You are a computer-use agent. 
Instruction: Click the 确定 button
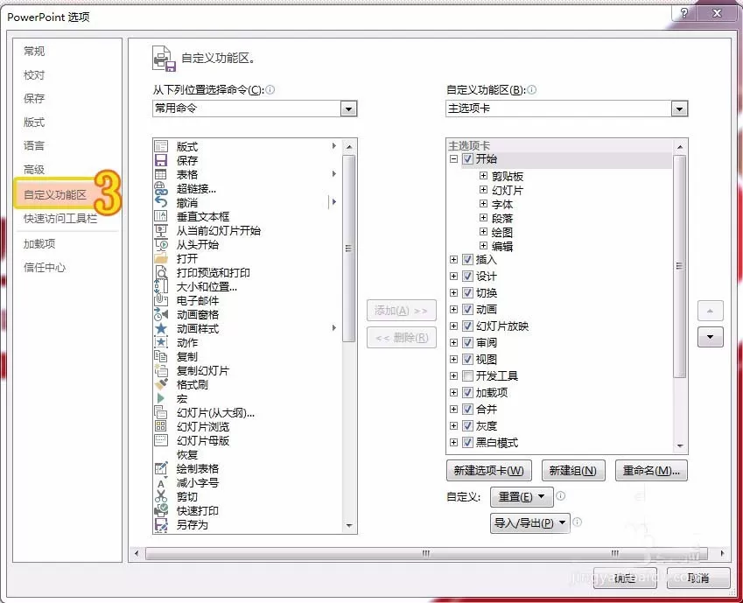pos(625,578)
